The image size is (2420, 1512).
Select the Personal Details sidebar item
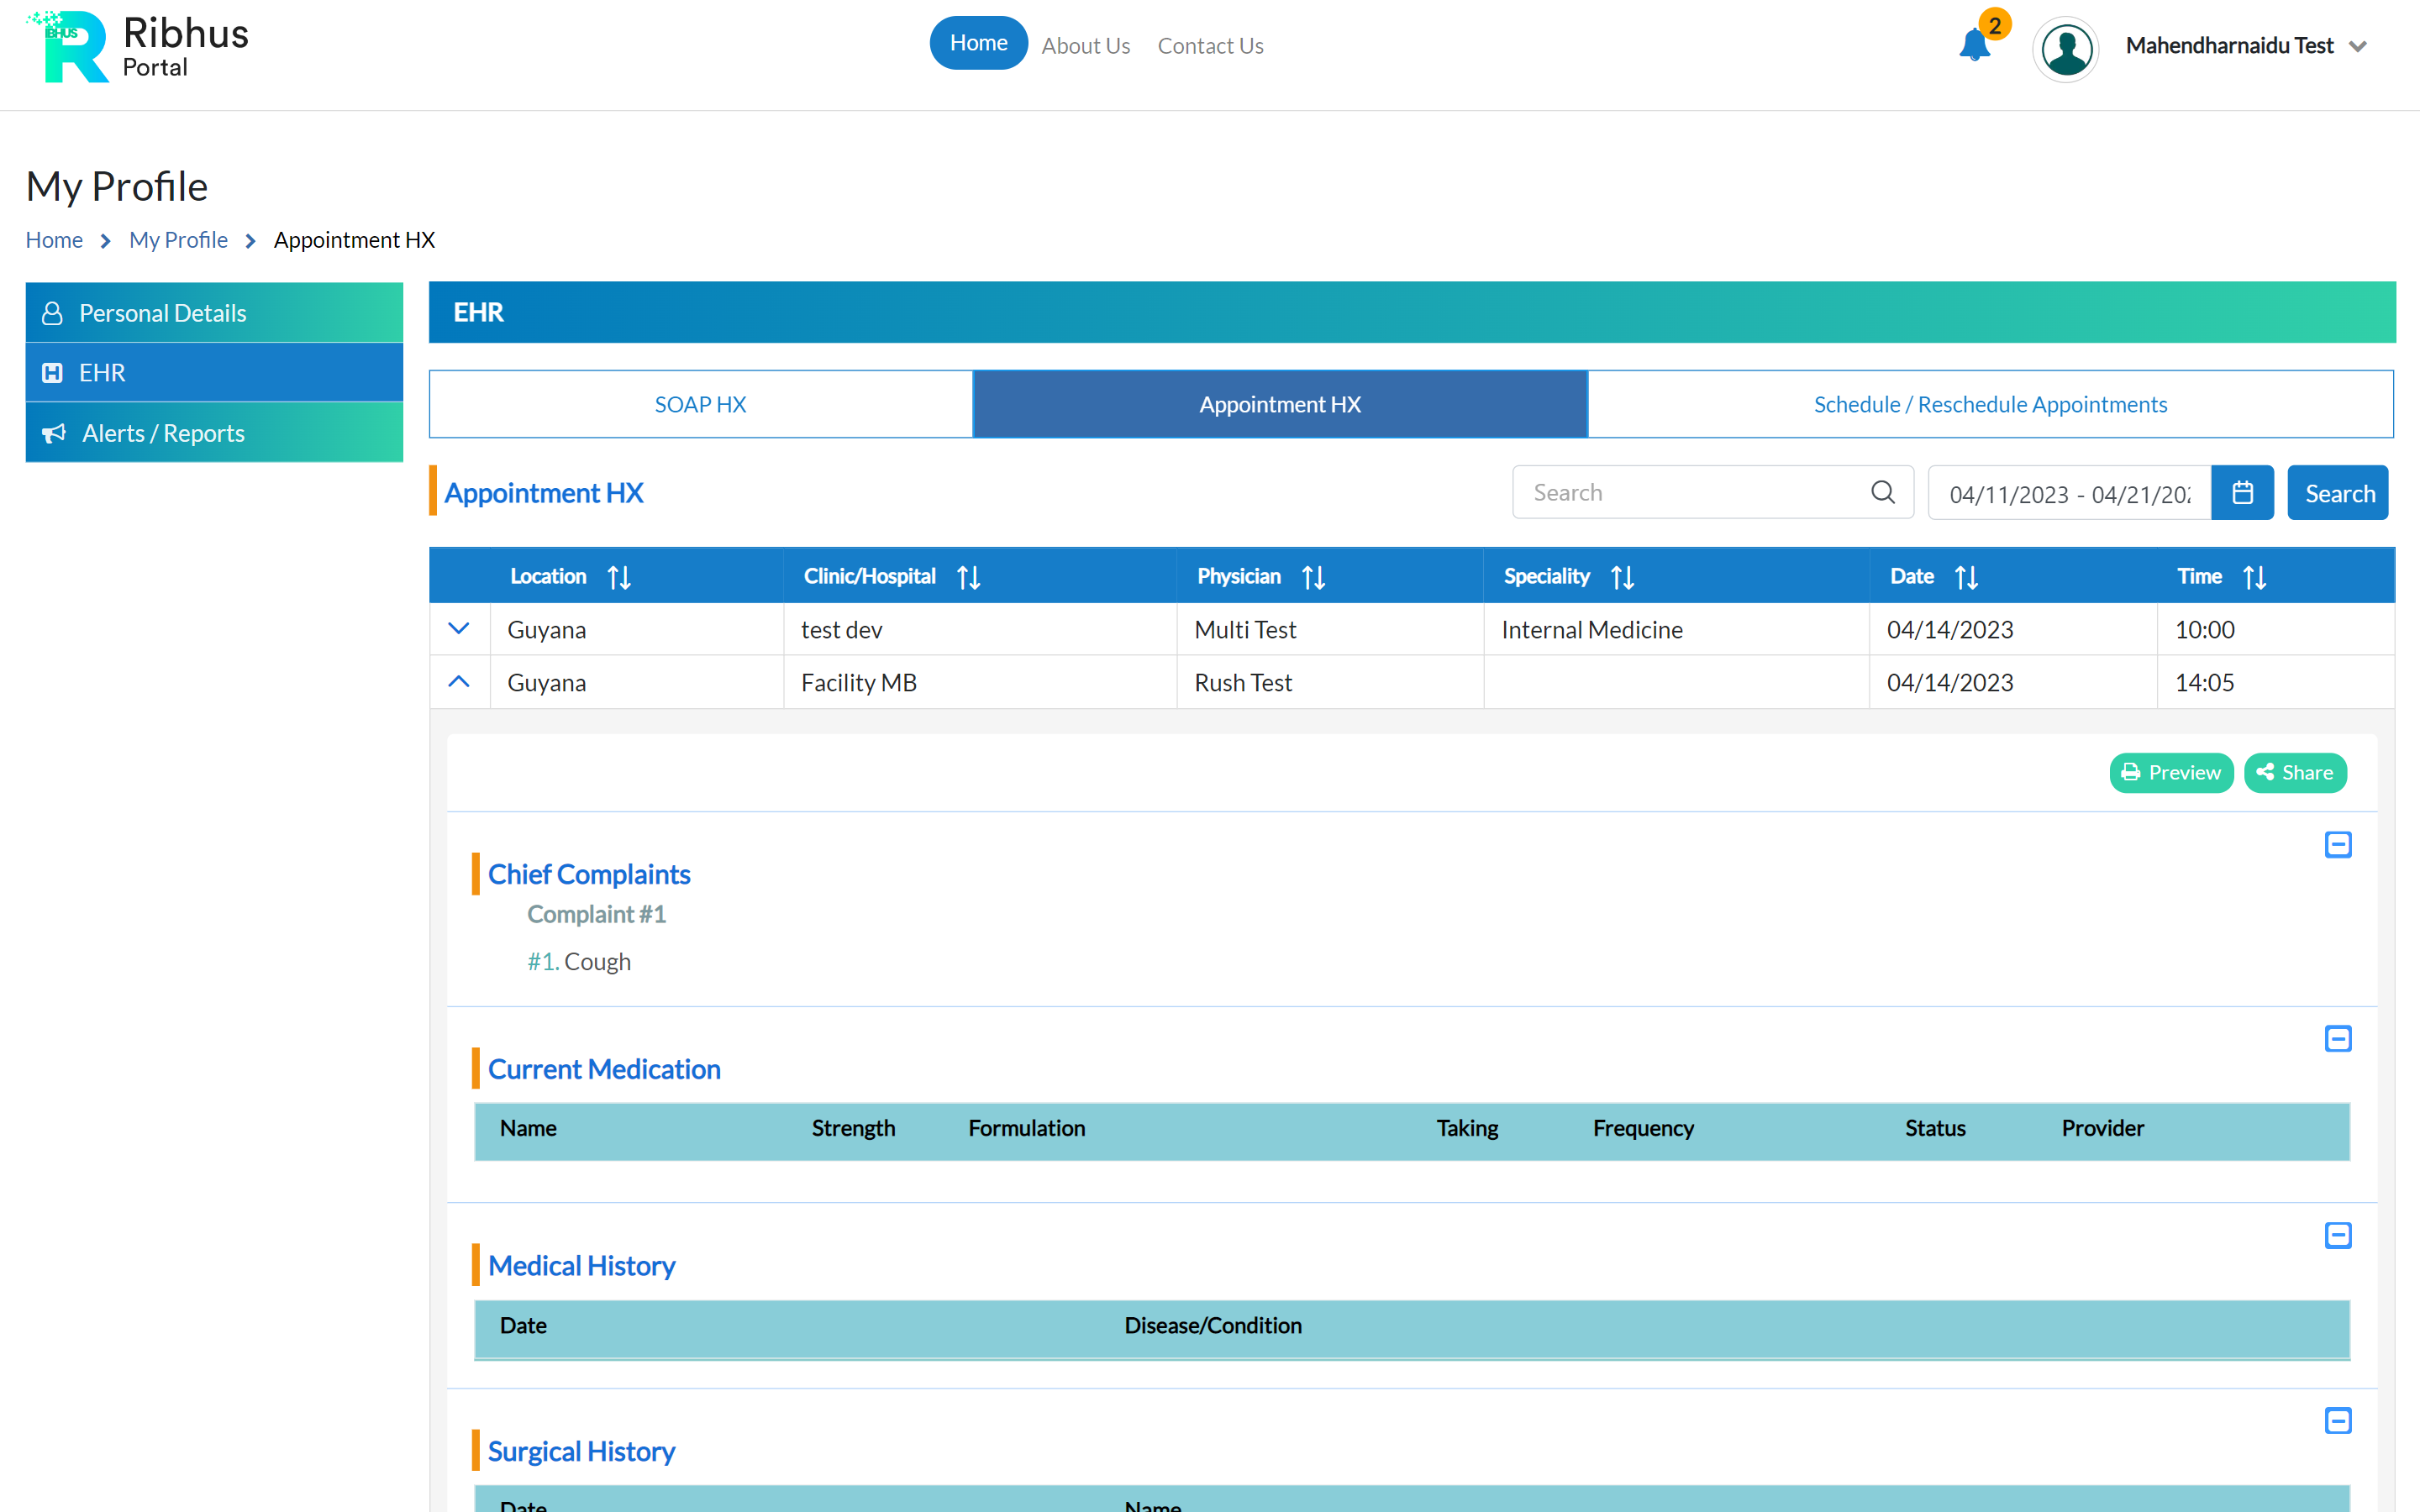(x=163, y=312)
